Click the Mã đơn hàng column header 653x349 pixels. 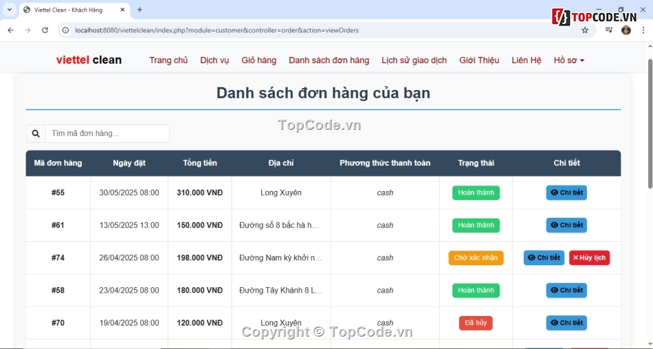[x=58, y=163]
